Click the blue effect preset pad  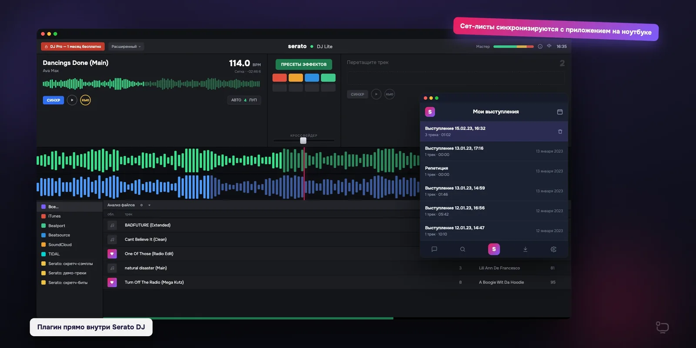click(x=312, y=78)
